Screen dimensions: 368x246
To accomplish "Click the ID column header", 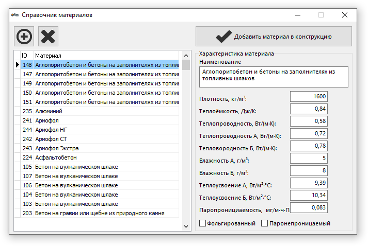I will (x=27, y=56).
